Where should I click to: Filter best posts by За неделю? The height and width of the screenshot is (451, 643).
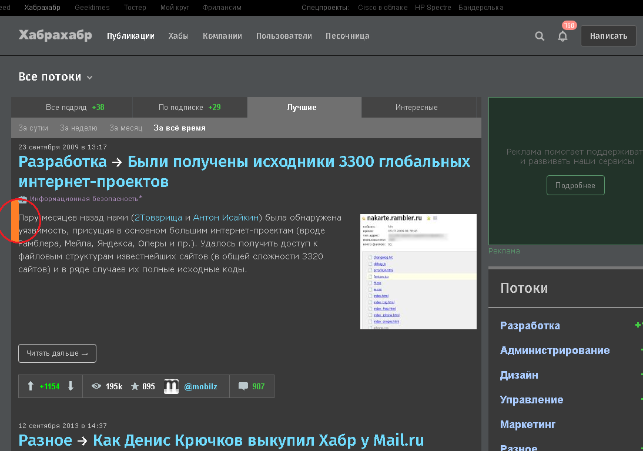[x=79, y=128]
